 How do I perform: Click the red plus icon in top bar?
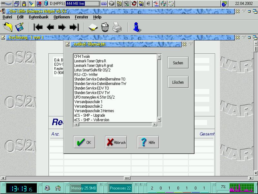tap(156, 4)
